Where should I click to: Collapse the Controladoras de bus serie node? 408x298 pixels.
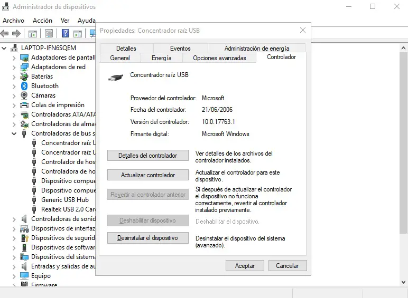pyautogui.click(x=14, y=133)
